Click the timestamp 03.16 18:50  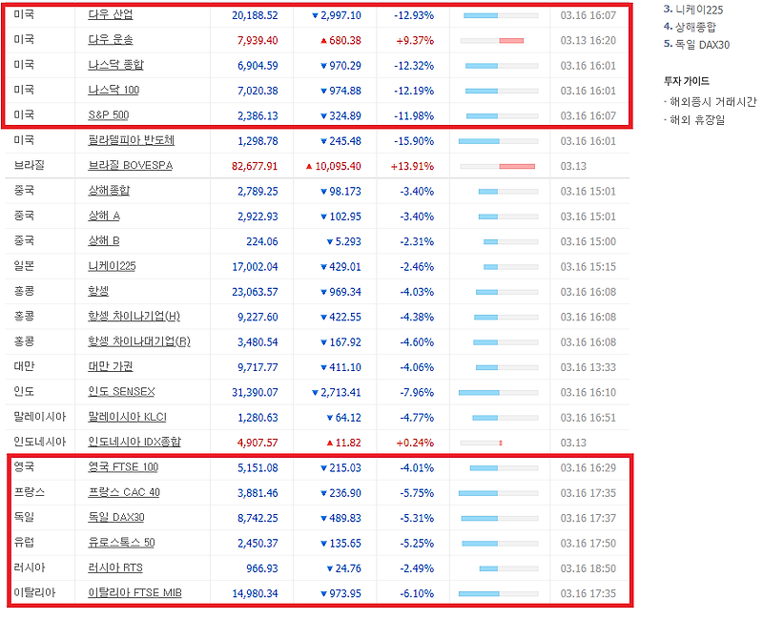[x=588, y=568]
